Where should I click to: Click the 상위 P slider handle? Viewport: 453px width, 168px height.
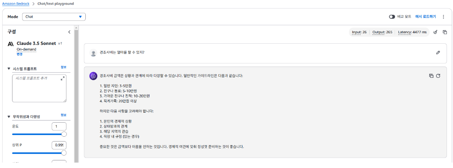(64, 153)
